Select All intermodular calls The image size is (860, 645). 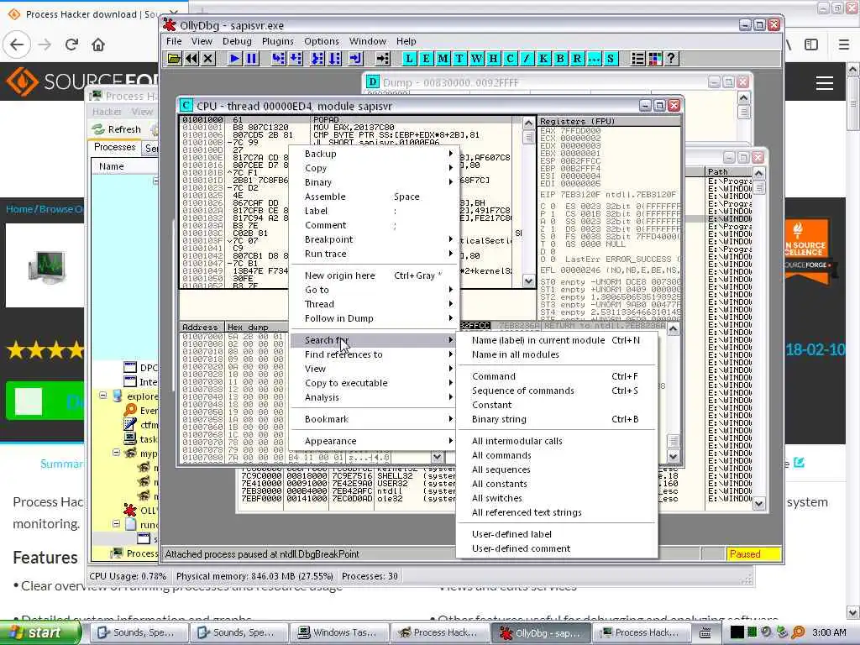(x=557, y=441)
